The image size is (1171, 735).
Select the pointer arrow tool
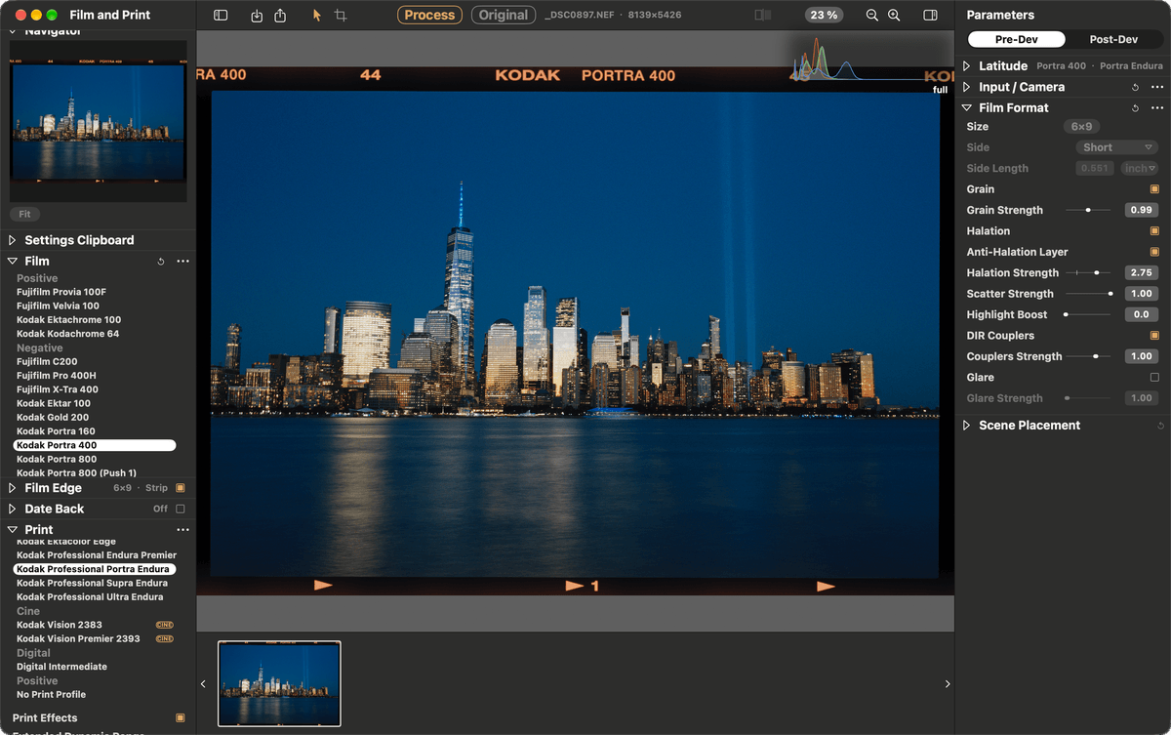(x=317, y=16)
